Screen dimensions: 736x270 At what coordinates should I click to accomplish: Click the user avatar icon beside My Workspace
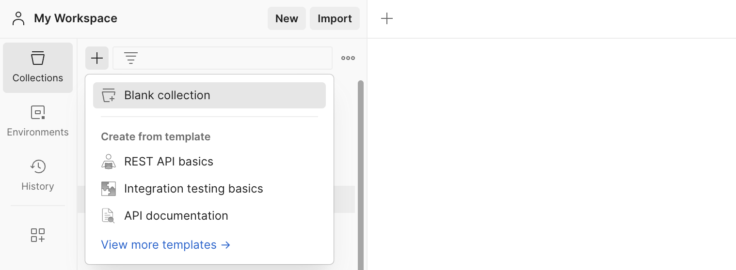(x=18, y=18)
